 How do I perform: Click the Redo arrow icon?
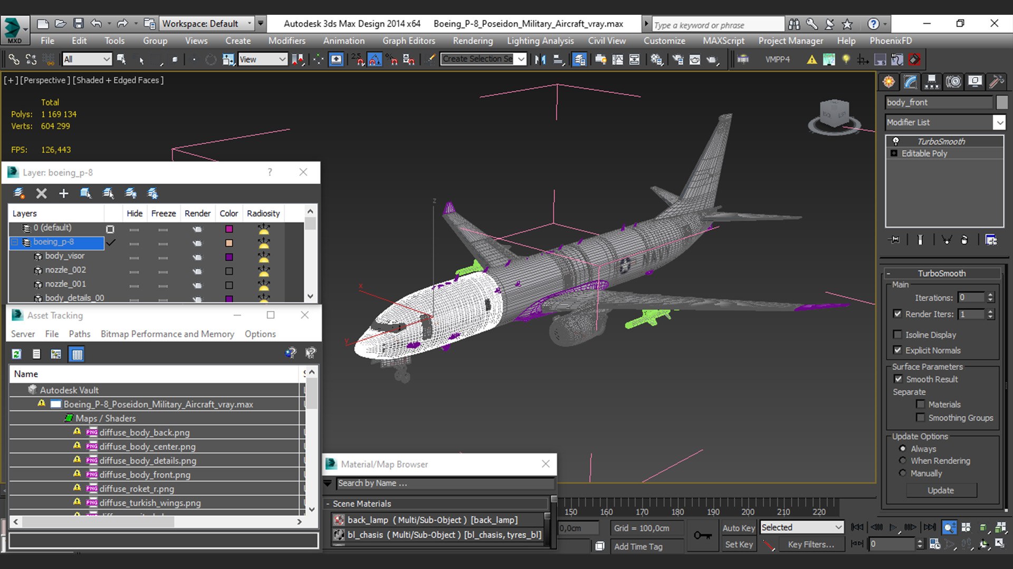tap(122, 23)
